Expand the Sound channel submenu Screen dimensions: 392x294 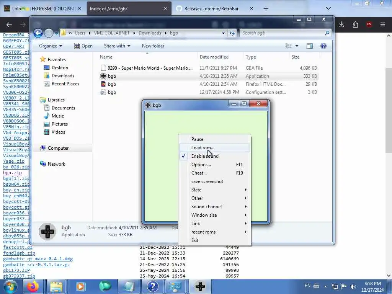[214, 207]
